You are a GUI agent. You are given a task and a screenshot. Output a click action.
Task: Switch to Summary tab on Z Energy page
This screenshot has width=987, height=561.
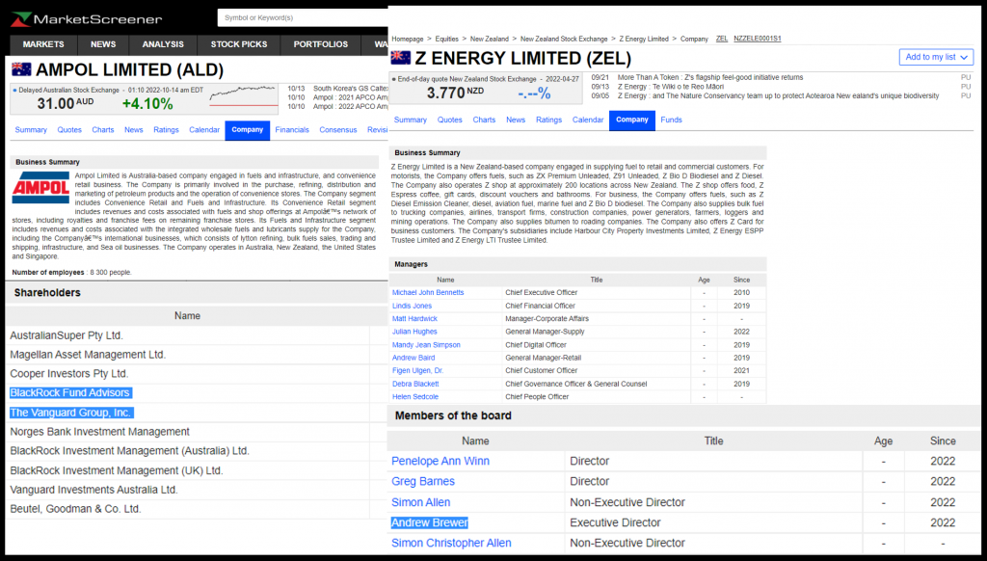pyautogui.click(x=411, y=120)
